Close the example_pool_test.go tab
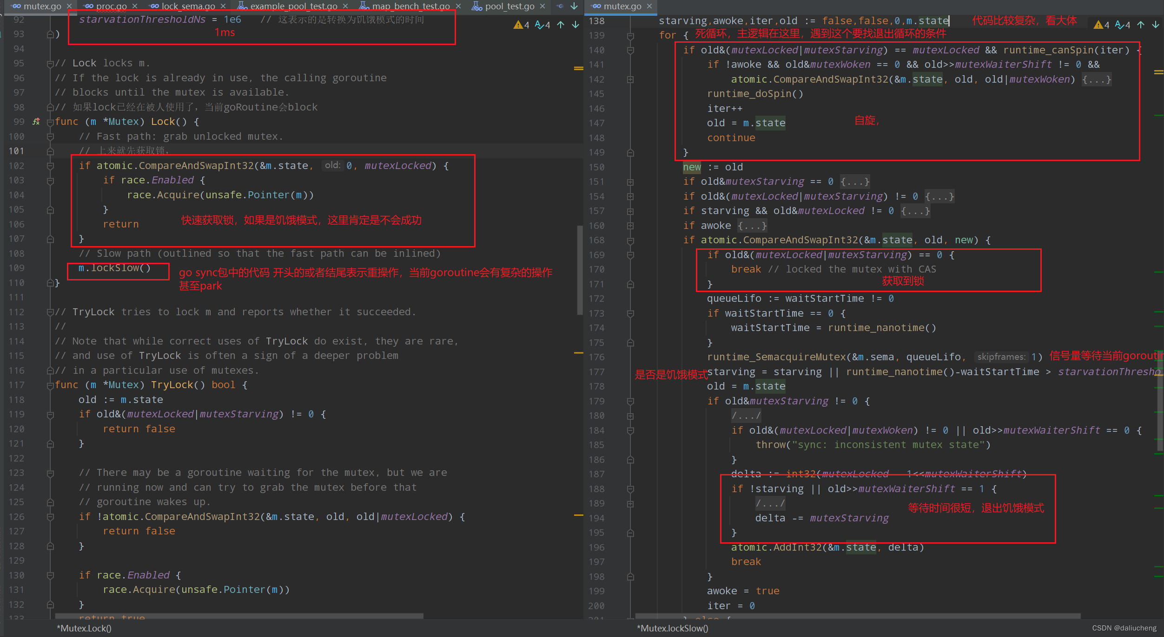 345,6
